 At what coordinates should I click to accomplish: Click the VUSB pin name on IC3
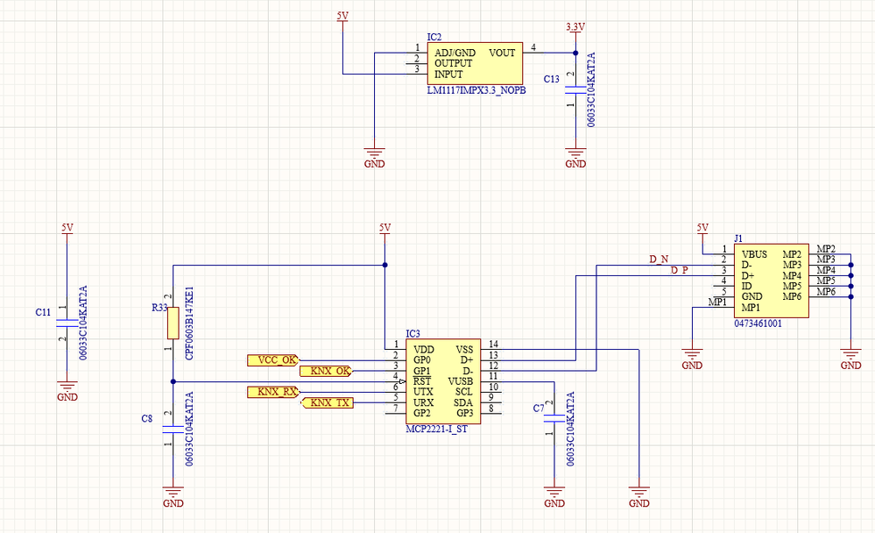pyautogui.click(x=461, y=381)
